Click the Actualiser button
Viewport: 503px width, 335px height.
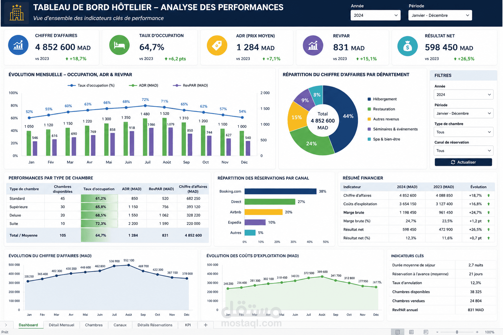click(x=463, y=162)
